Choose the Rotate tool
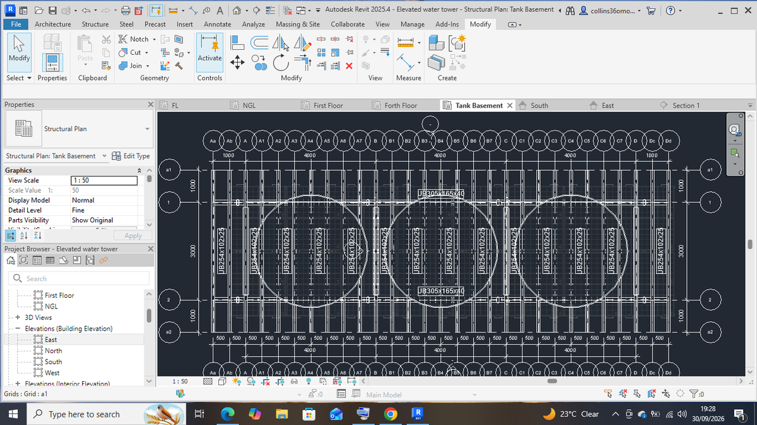This screenshot has height=425, width=757. pos(280,62)
